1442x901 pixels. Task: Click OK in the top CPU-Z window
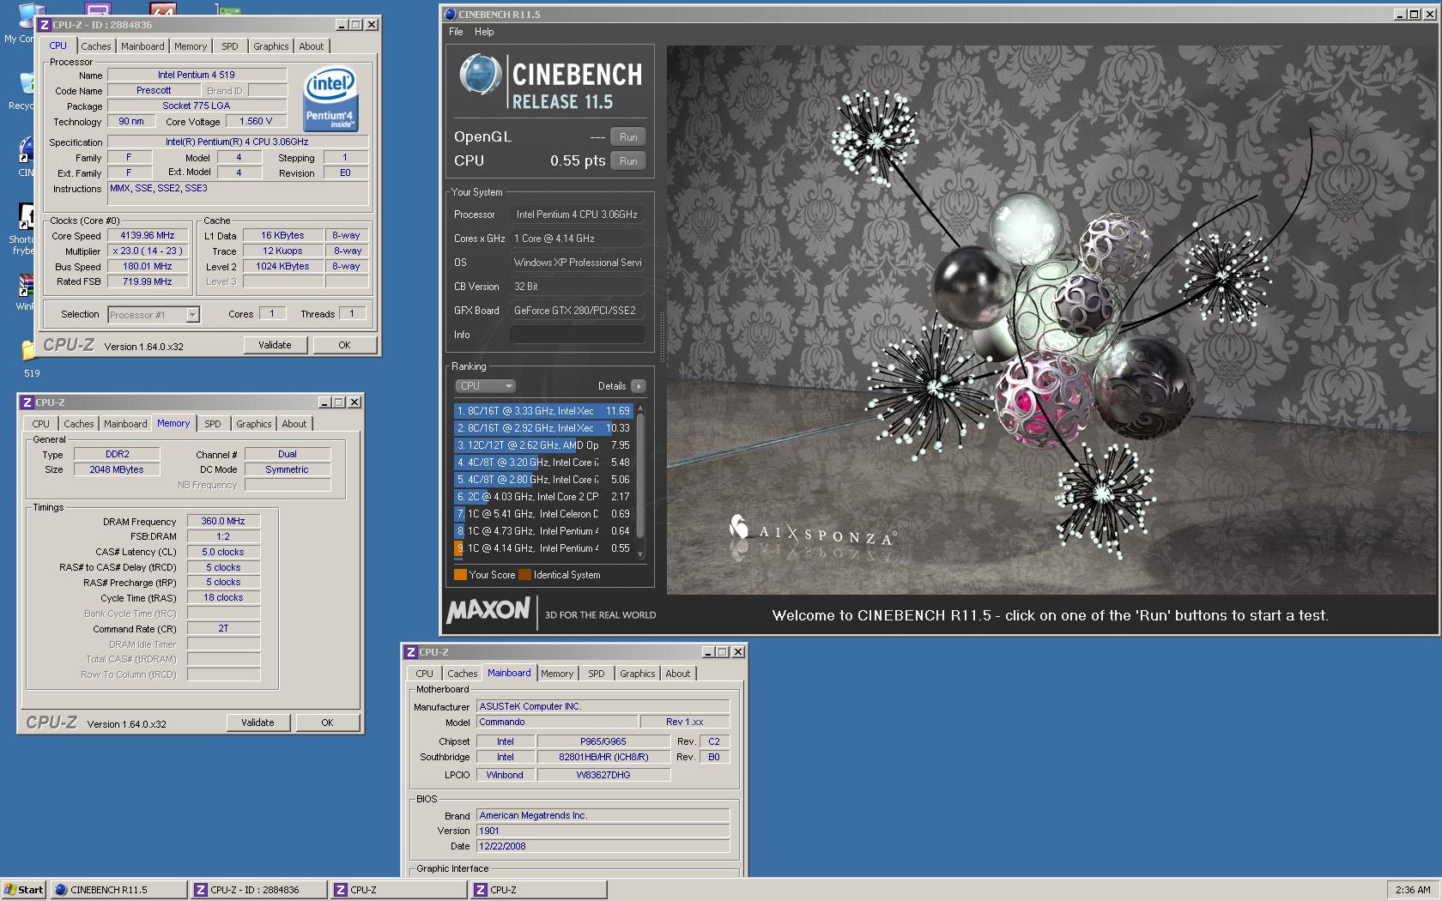(344, 345)
